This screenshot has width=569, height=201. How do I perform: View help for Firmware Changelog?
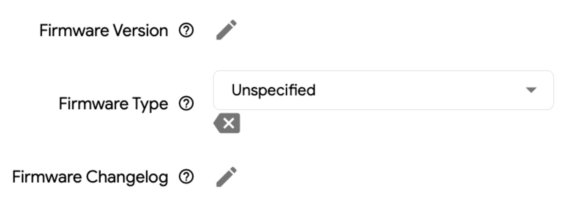click(186, 176)
